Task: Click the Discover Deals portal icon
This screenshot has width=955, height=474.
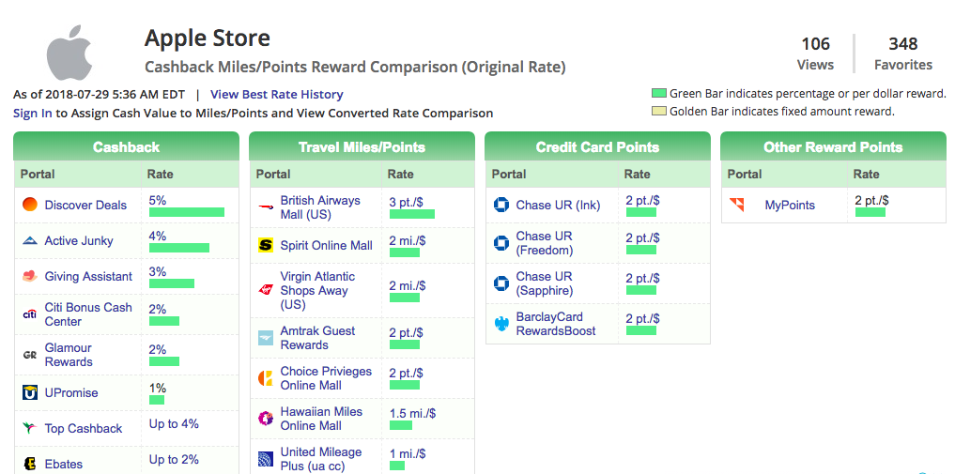Action: pyautogui.click(x=30, y=205)
